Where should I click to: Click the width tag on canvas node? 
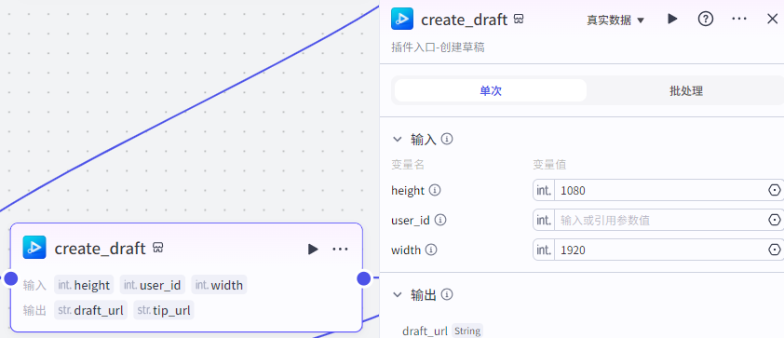pyautogui.click(x=219, y=285)
